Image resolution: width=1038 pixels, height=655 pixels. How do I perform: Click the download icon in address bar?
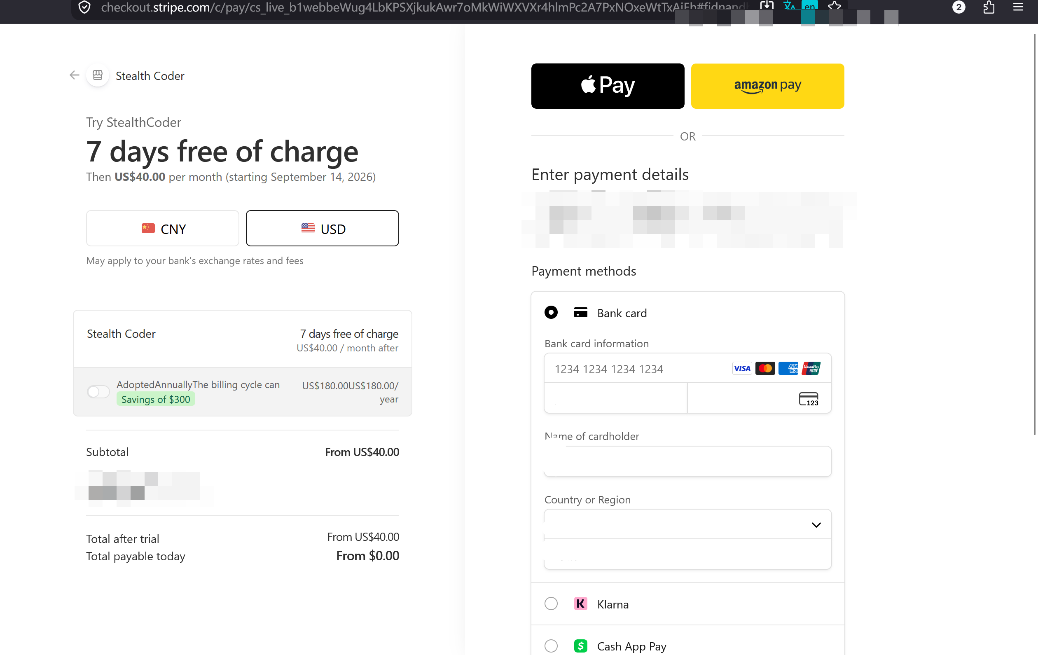click(x=767, y=6)
